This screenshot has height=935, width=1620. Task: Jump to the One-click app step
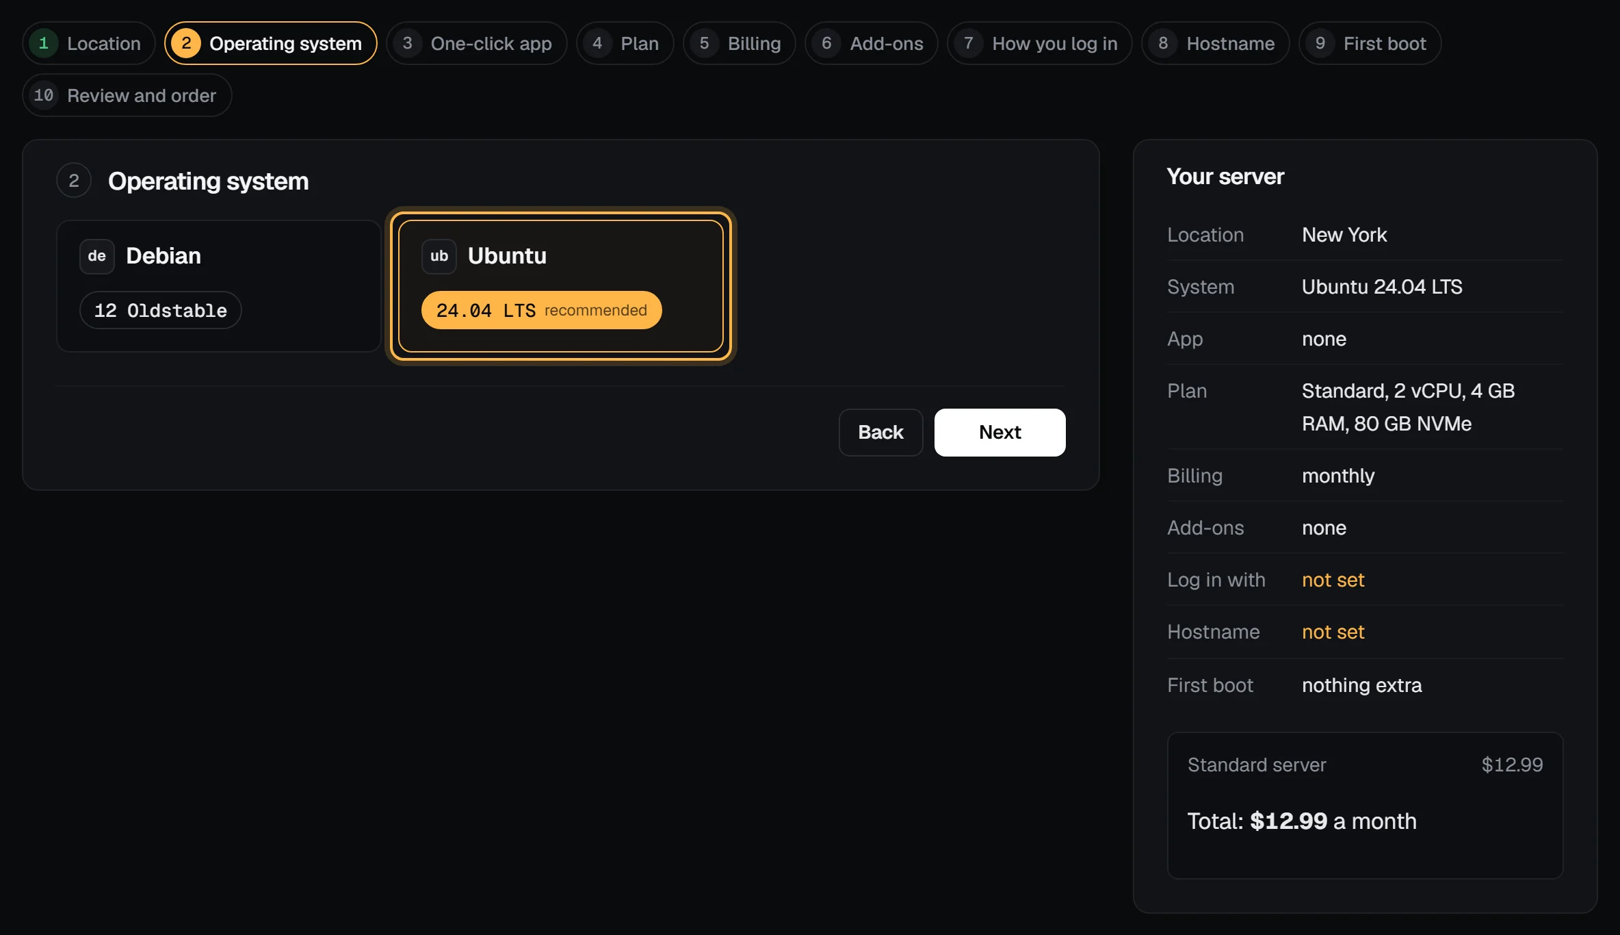[x=476, y=43]
